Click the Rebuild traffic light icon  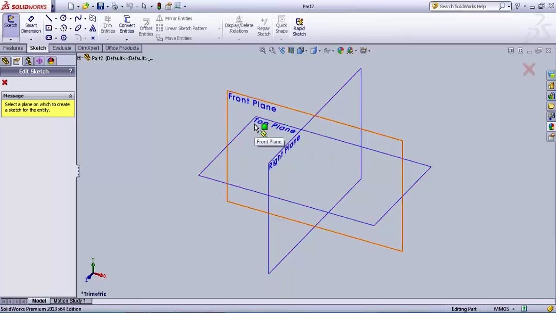pyautogui.click(x=159, y=6)
